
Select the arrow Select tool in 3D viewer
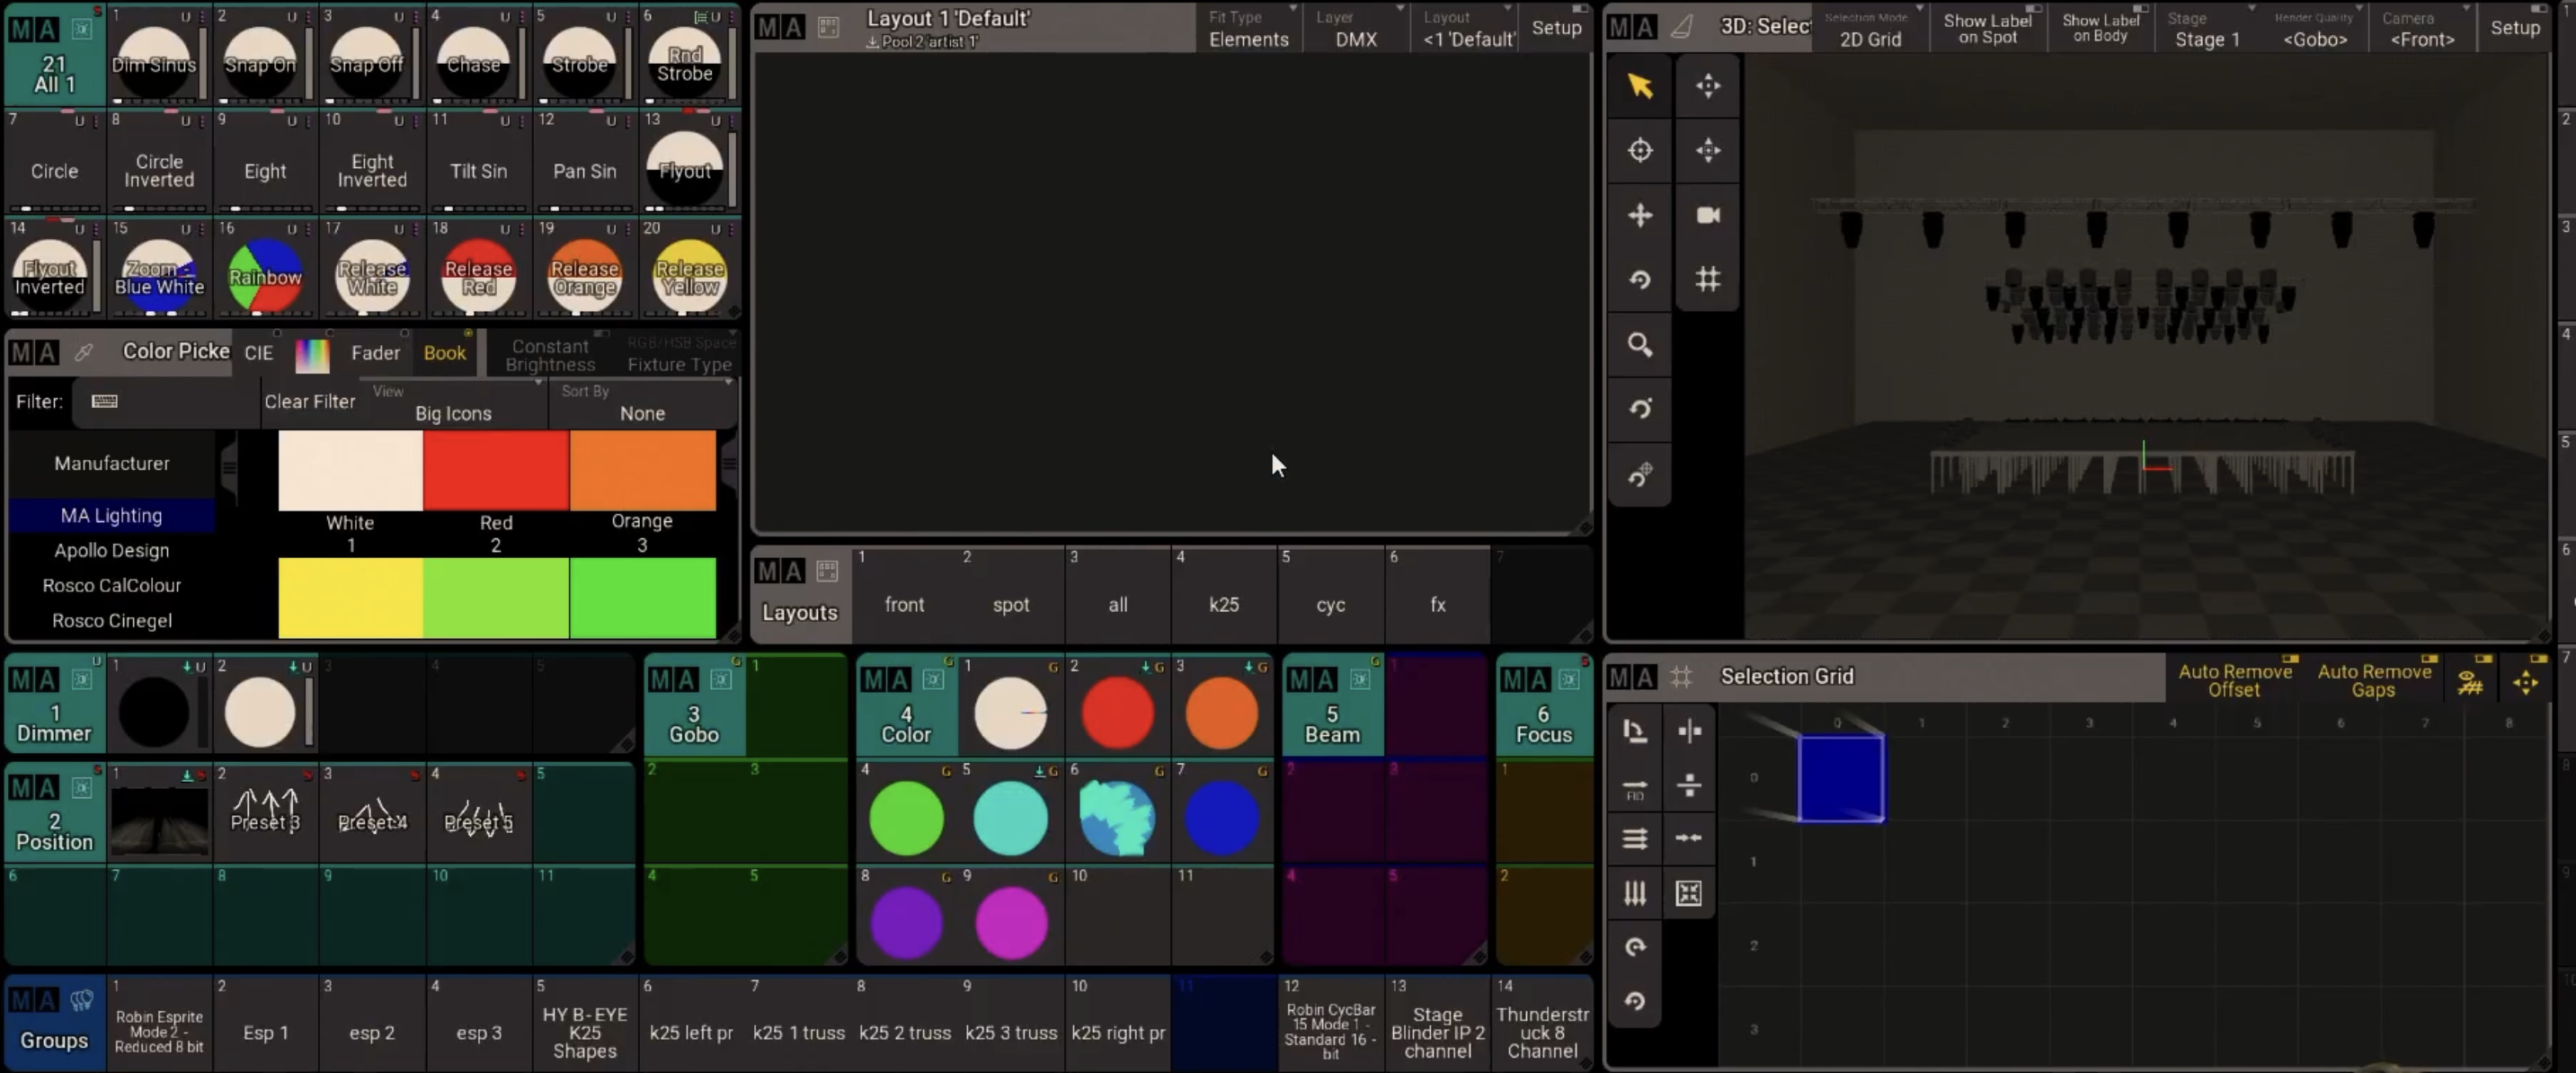click(x=1640, y=86)
